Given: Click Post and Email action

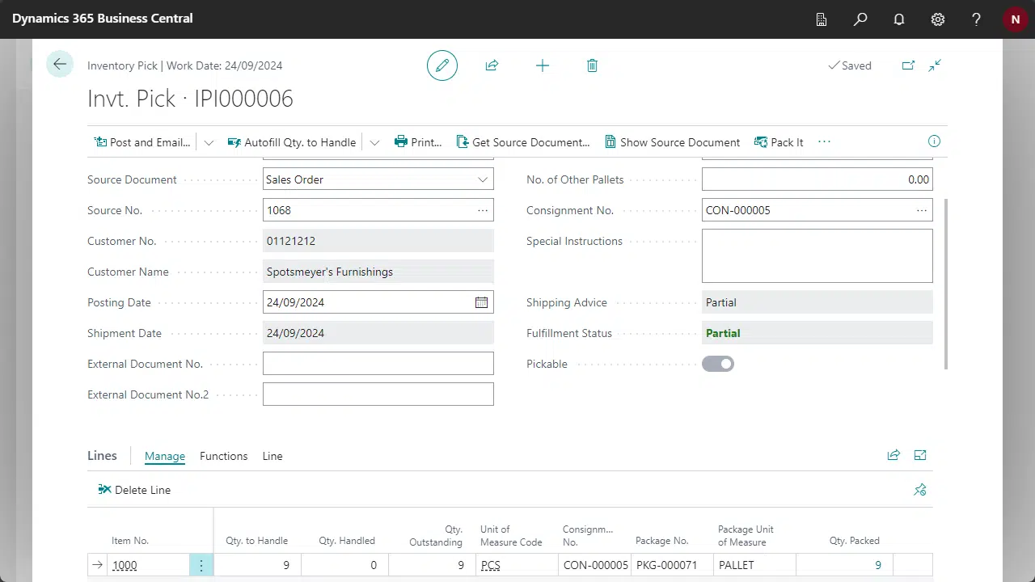Looking at the screenshot, I should [x=142, y=142].
